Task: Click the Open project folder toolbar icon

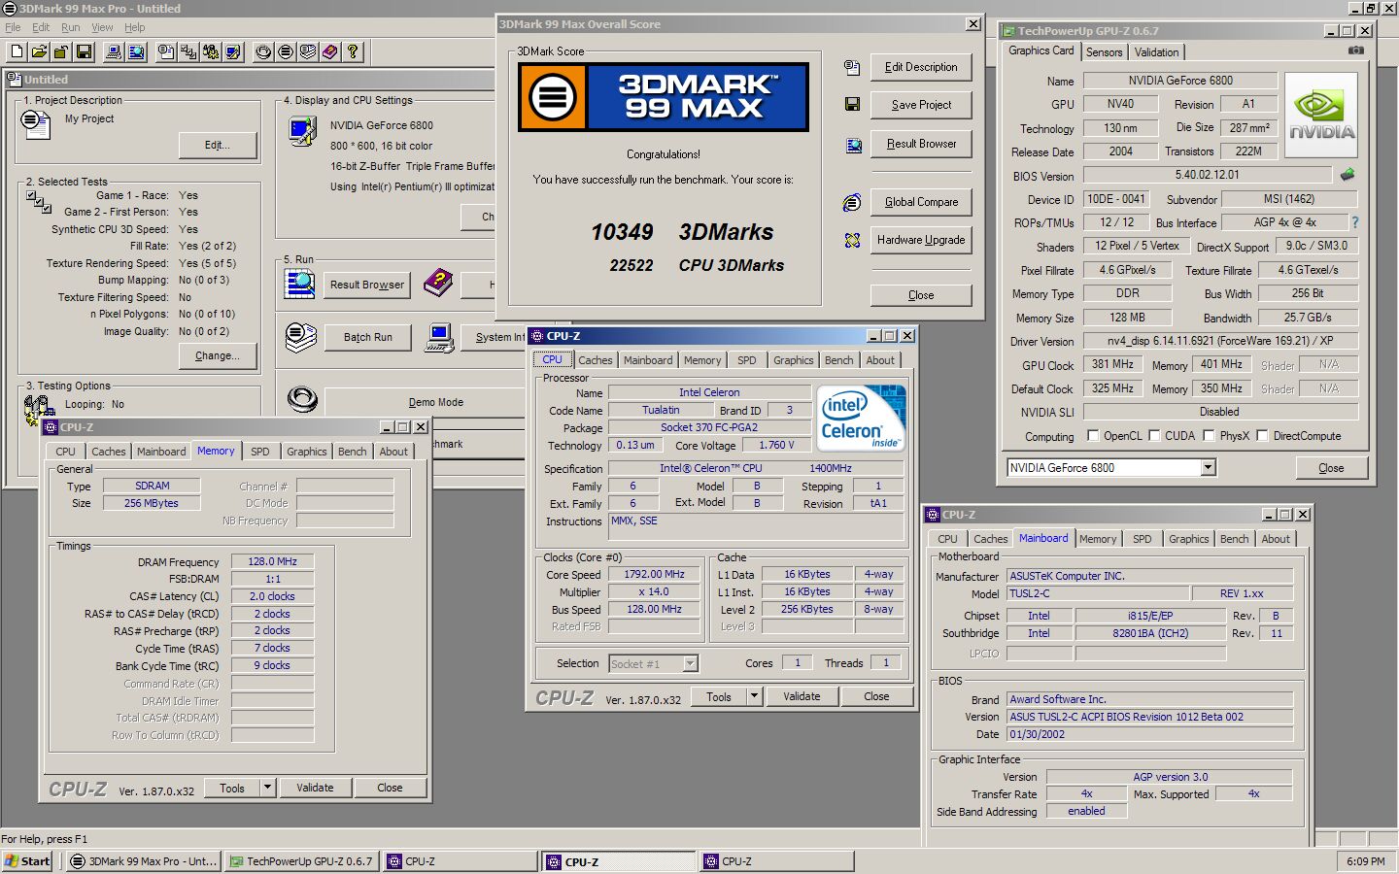Action: pyautogui.click(x=39, y=51)
